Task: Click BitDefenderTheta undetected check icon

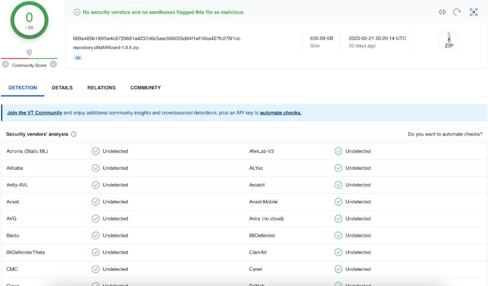Action: click(96, 252)
